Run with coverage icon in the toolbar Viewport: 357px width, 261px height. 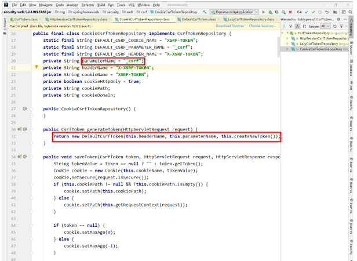pyautogui.click(x=277, y=12)
